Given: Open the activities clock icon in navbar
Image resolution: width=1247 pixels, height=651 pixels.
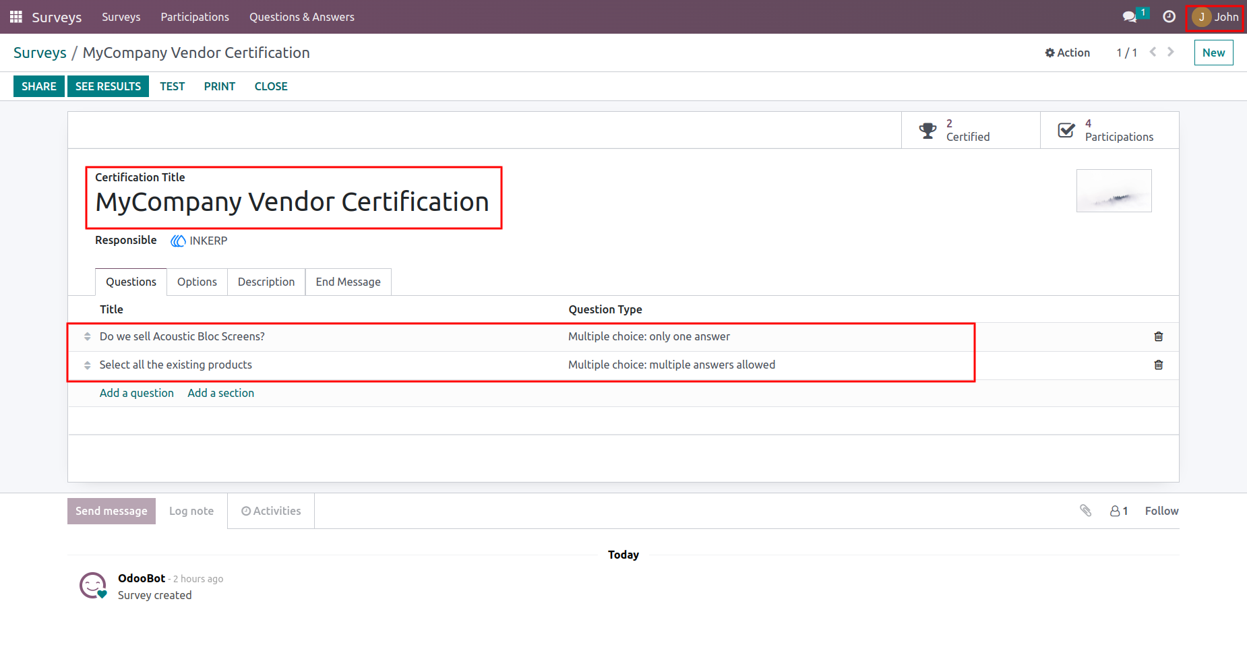Looking at the screenshot, I should (1169, 17).
